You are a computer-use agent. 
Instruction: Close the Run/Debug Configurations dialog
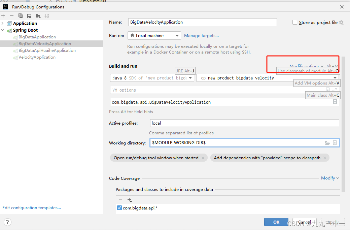click(x=342, y=7)
